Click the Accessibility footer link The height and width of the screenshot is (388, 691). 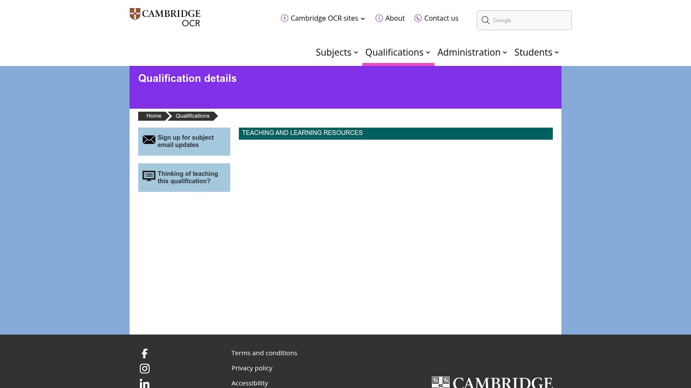(250, 383)
